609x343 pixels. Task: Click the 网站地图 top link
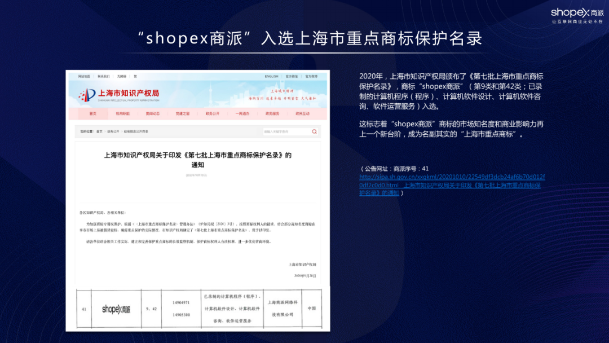(84, 77)
